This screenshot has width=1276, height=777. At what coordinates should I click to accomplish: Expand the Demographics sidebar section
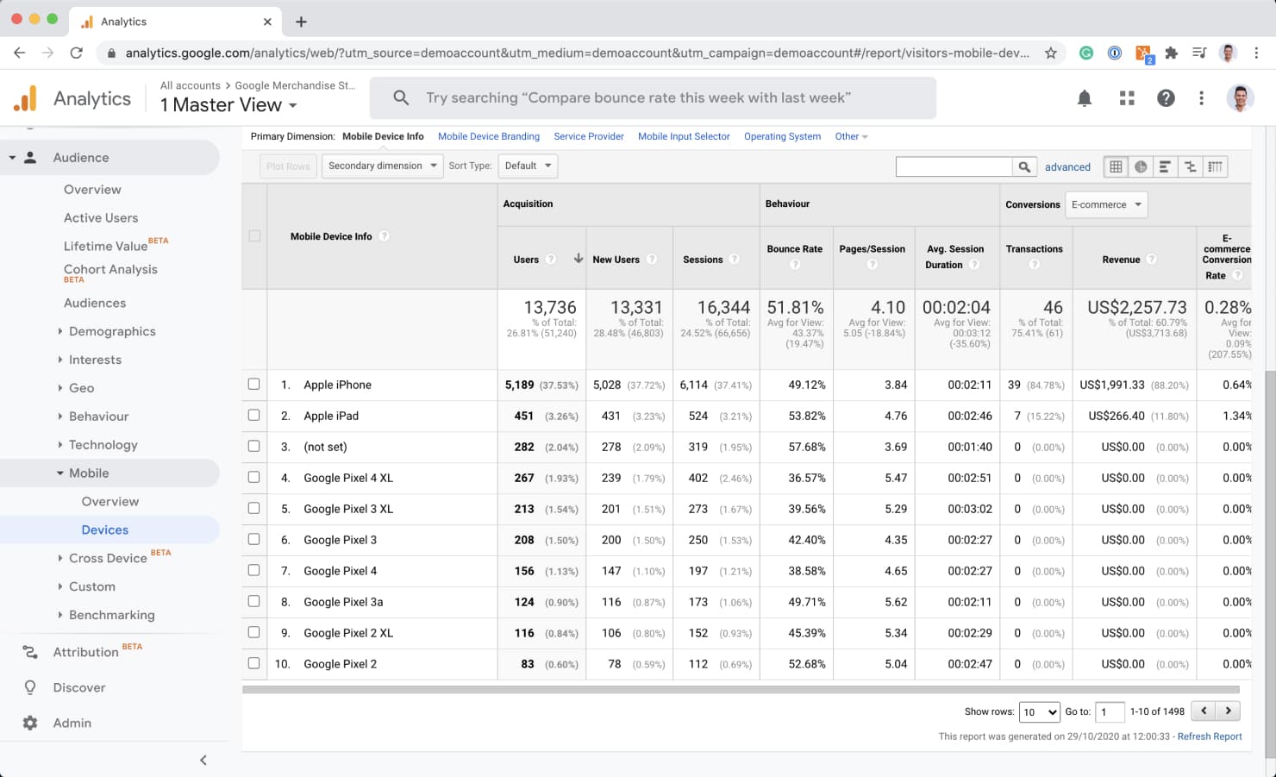pos(110,331)
